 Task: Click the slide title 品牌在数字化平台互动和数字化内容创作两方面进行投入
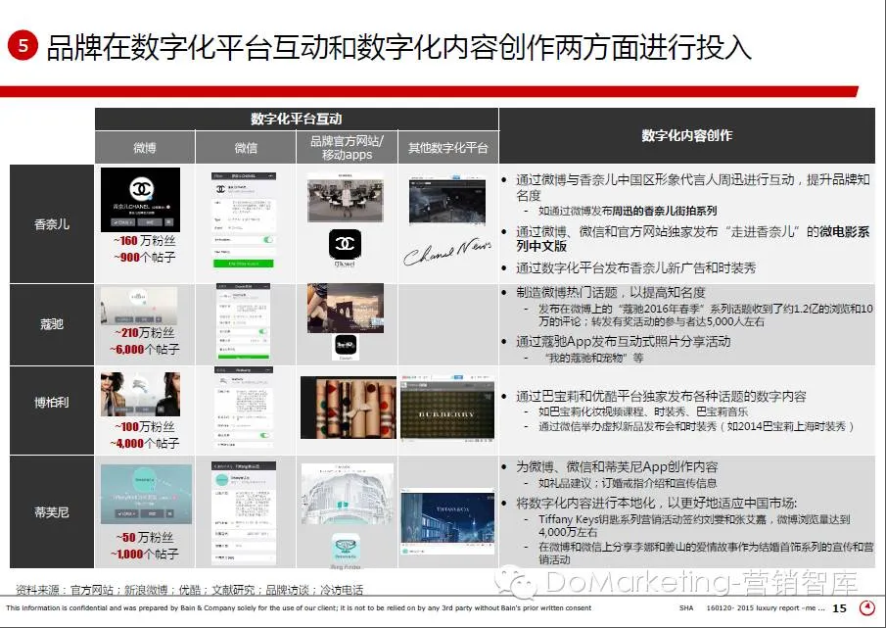click(x=398, y=46)
